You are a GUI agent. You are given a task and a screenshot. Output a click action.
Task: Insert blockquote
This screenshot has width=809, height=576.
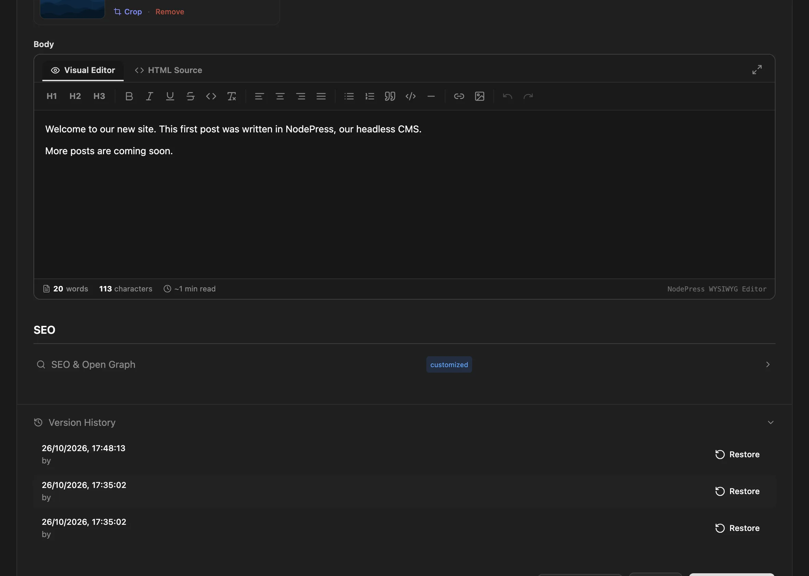pyautogui.click(x=390, y=96)
